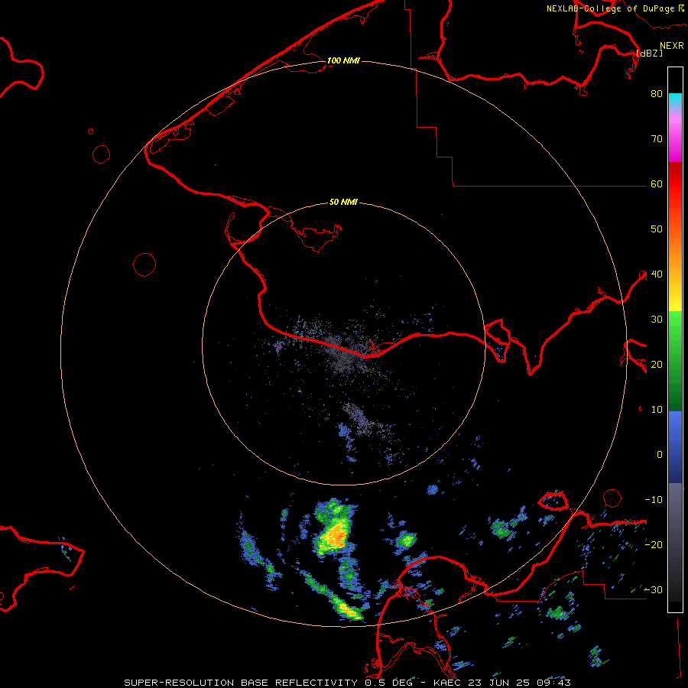Click the 60 value on the dBZ scale
The height and width of the screenshot is (688, 688).
pyautogui.click(x=657, y=183)
